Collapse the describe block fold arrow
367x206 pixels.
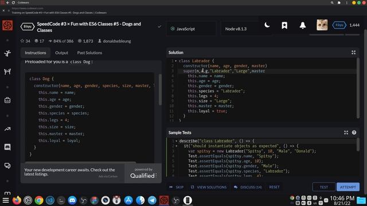[x=176, y=141]
